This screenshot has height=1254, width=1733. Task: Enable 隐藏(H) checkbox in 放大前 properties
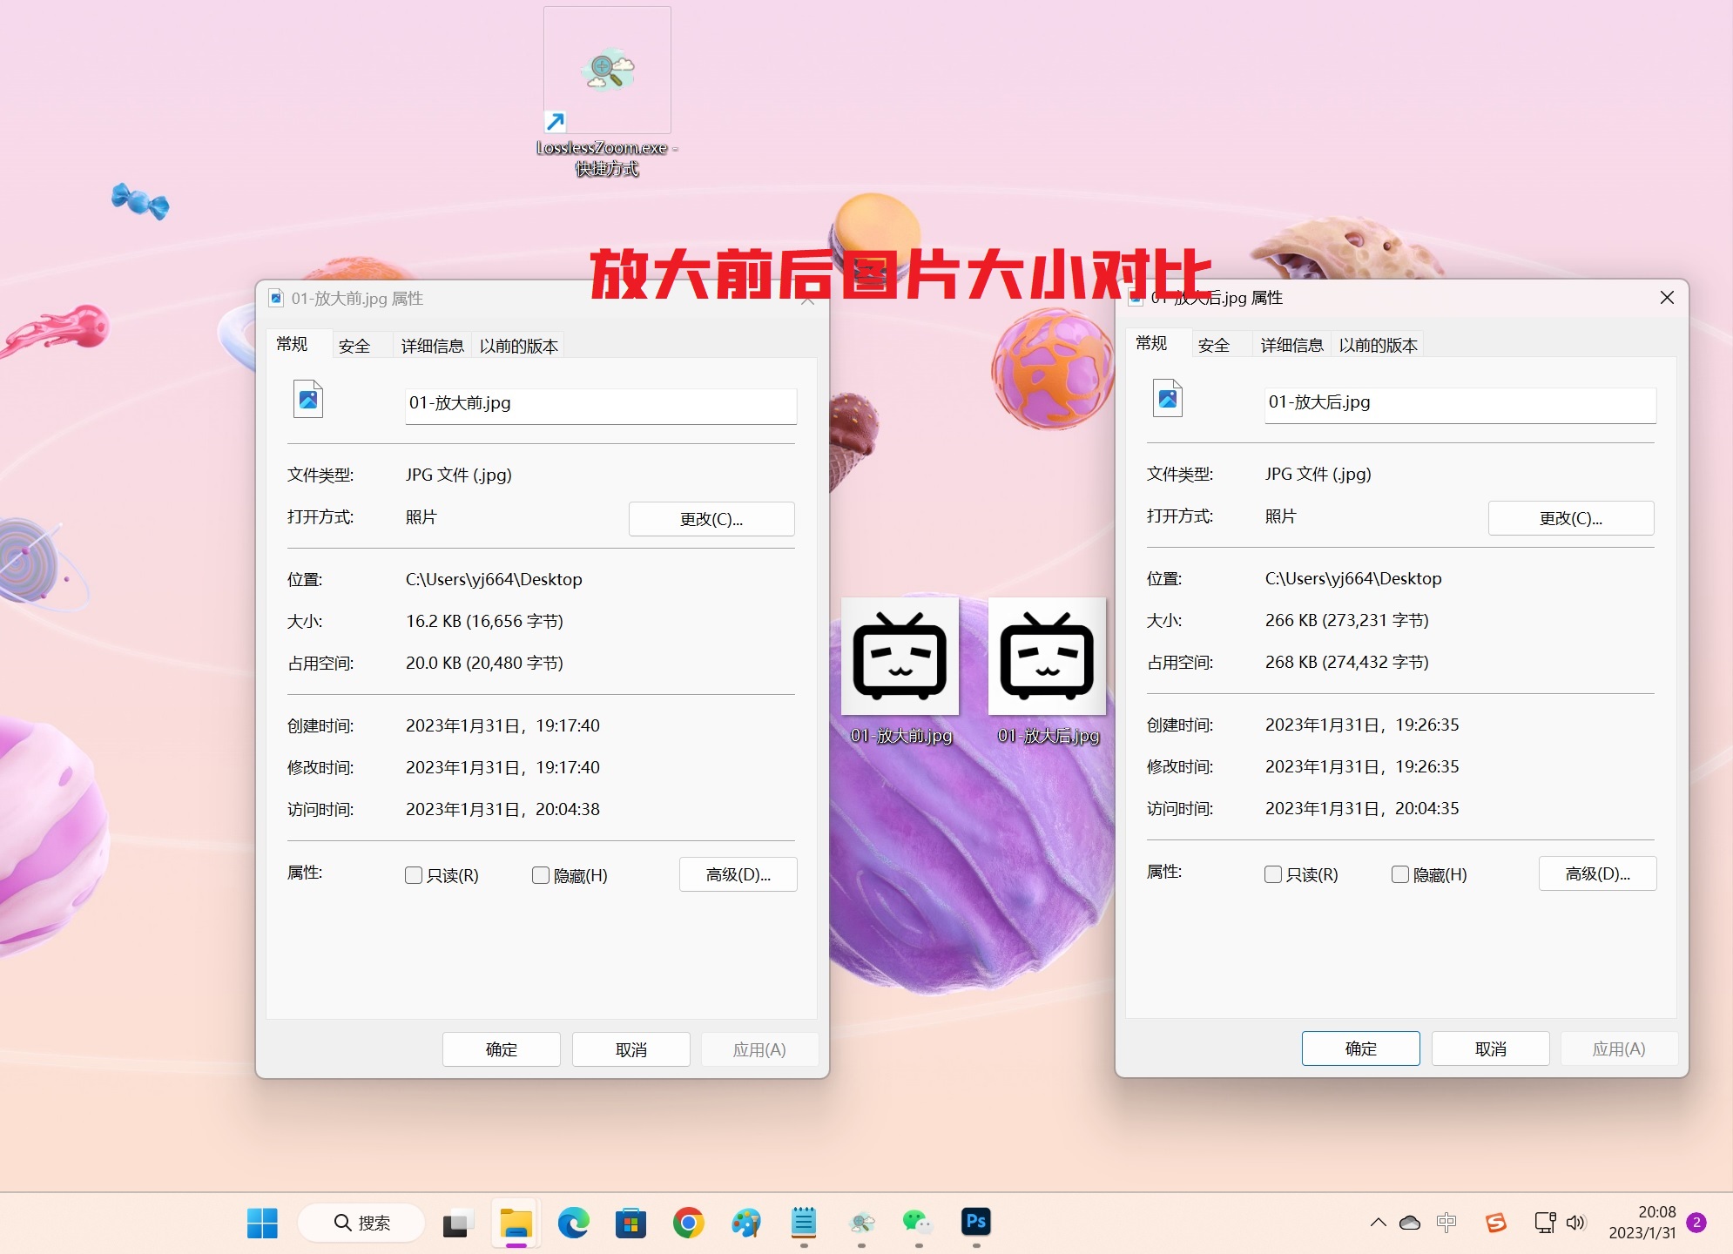pos(541,875)
